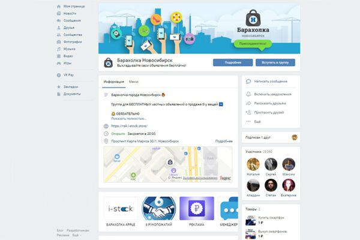This screenshot has width=360, height=240.
Task: Click friend avatar in Подписан 1 друг
Action: [x=295, y=137]
